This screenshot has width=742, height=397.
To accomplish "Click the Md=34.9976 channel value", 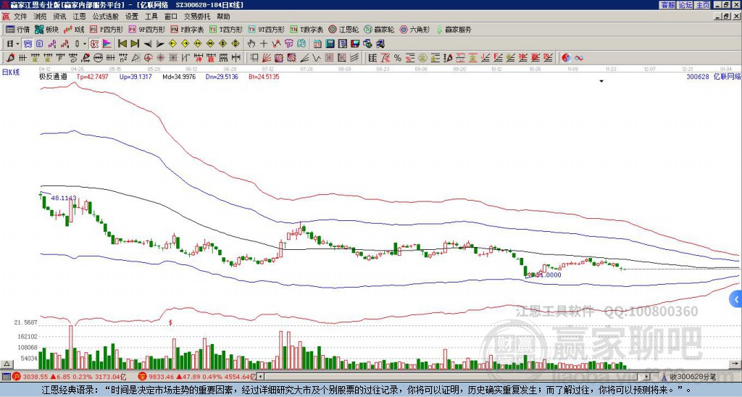I will (179, 76).
